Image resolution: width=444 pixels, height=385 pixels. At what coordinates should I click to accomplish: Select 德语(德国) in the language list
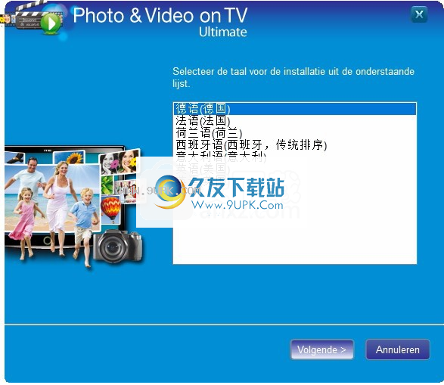294,109
